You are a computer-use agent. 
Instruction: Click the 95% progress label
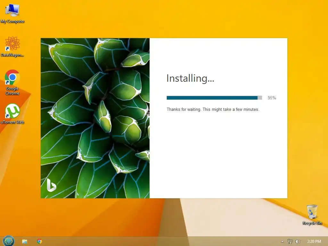(x=272, y=98)
